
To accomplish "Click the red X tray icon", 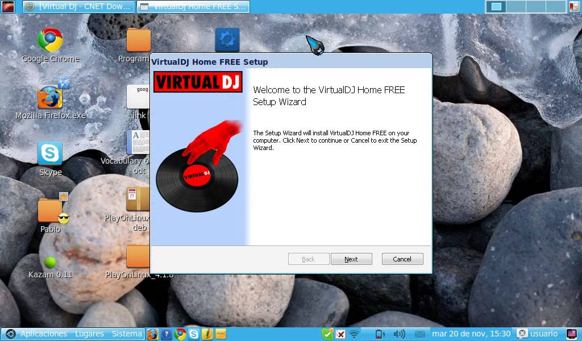I will point(340,334).
